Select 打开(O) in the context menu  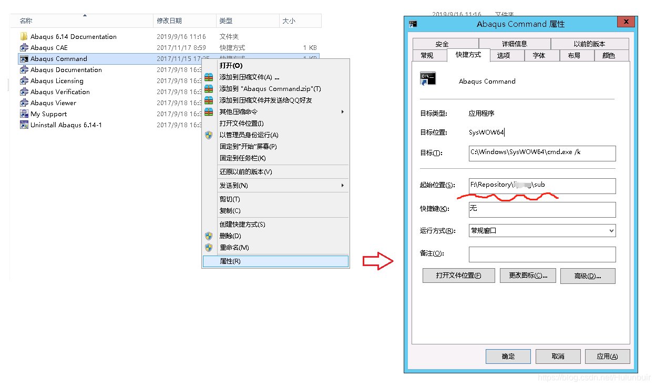click(x=275, y=65)
